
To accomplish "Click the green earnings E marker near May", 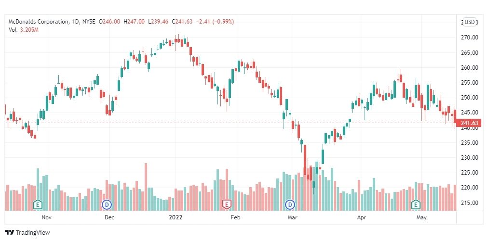I will coord(415,204).
